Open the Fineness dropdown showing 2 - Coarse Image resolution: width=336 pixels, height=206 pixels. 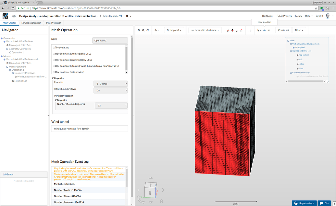[111, 84]
